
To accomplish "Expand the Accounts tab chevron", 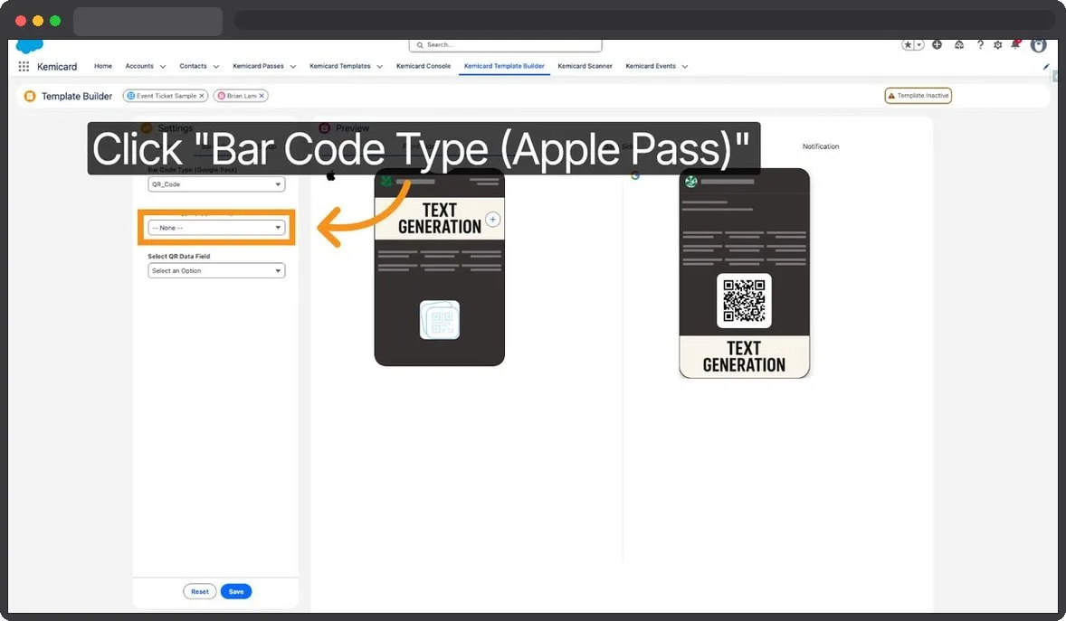I will pyautogui.click(x=163, y=67).
